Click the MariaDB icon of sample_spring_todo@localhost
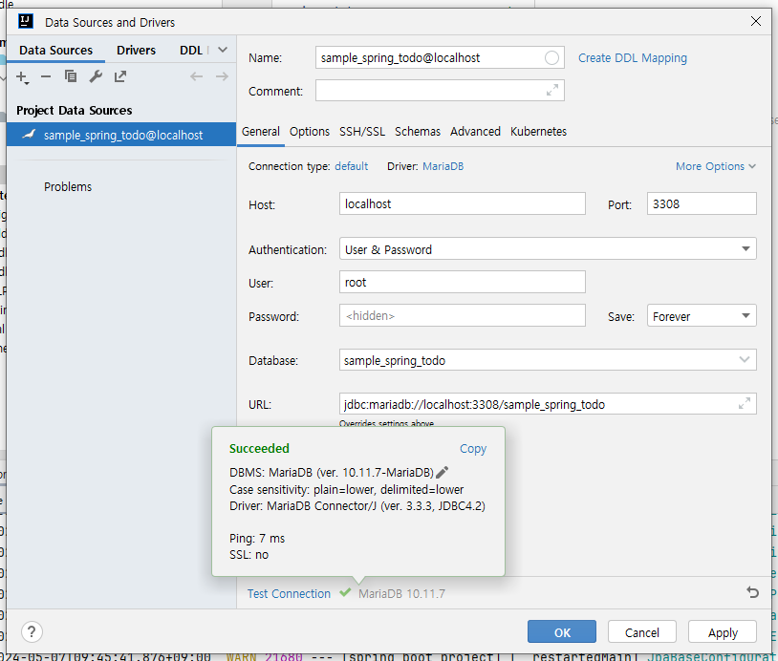The width and height of the screenshot is (778, 661). (29, 135)
